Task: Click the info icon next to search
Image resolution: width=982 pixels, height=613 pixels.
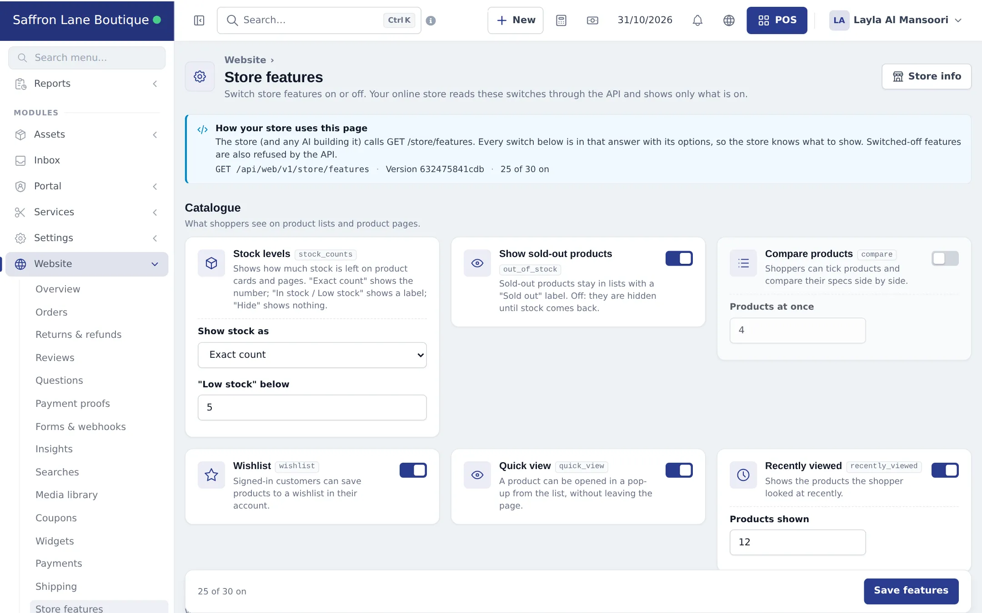Action: 431,20
